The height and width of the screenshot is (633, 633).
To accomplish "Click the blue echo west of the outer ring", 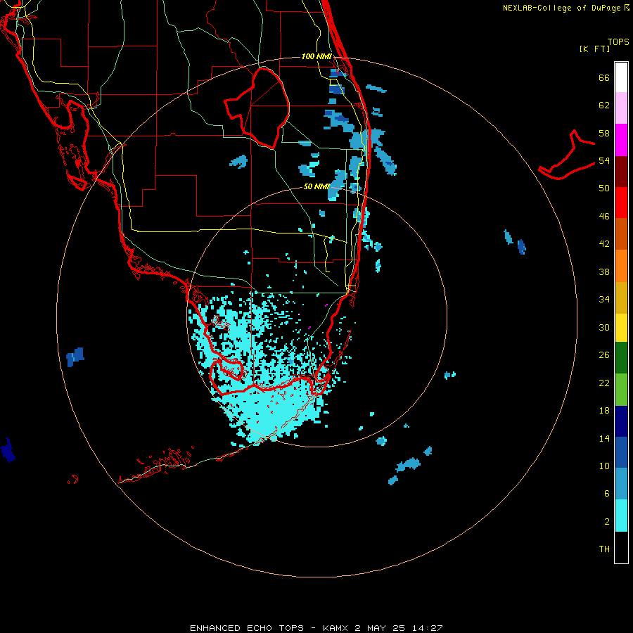I will coord(75,357).
